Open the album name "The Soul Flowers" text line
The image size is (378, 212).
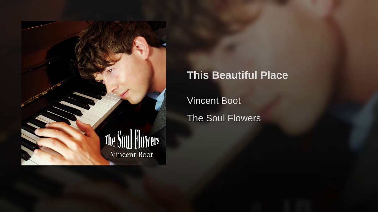(224, 118)
